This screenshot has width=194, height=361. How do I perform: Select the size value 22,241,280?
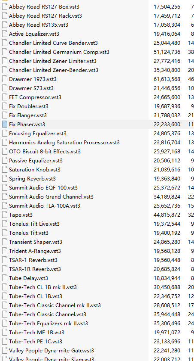[167, 351]
